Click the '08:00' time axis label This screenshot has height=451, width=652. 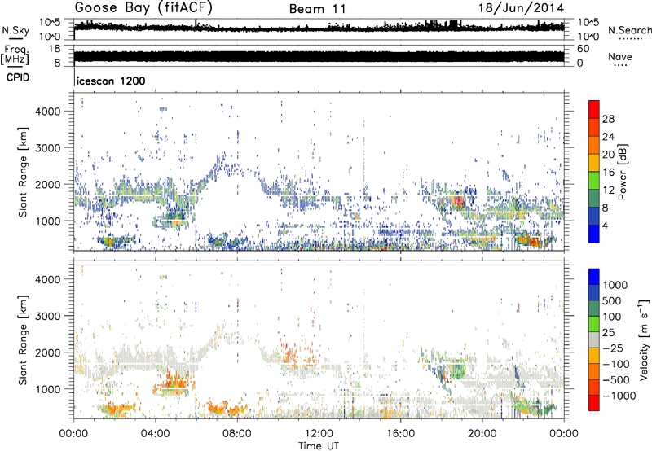point(237,434)
